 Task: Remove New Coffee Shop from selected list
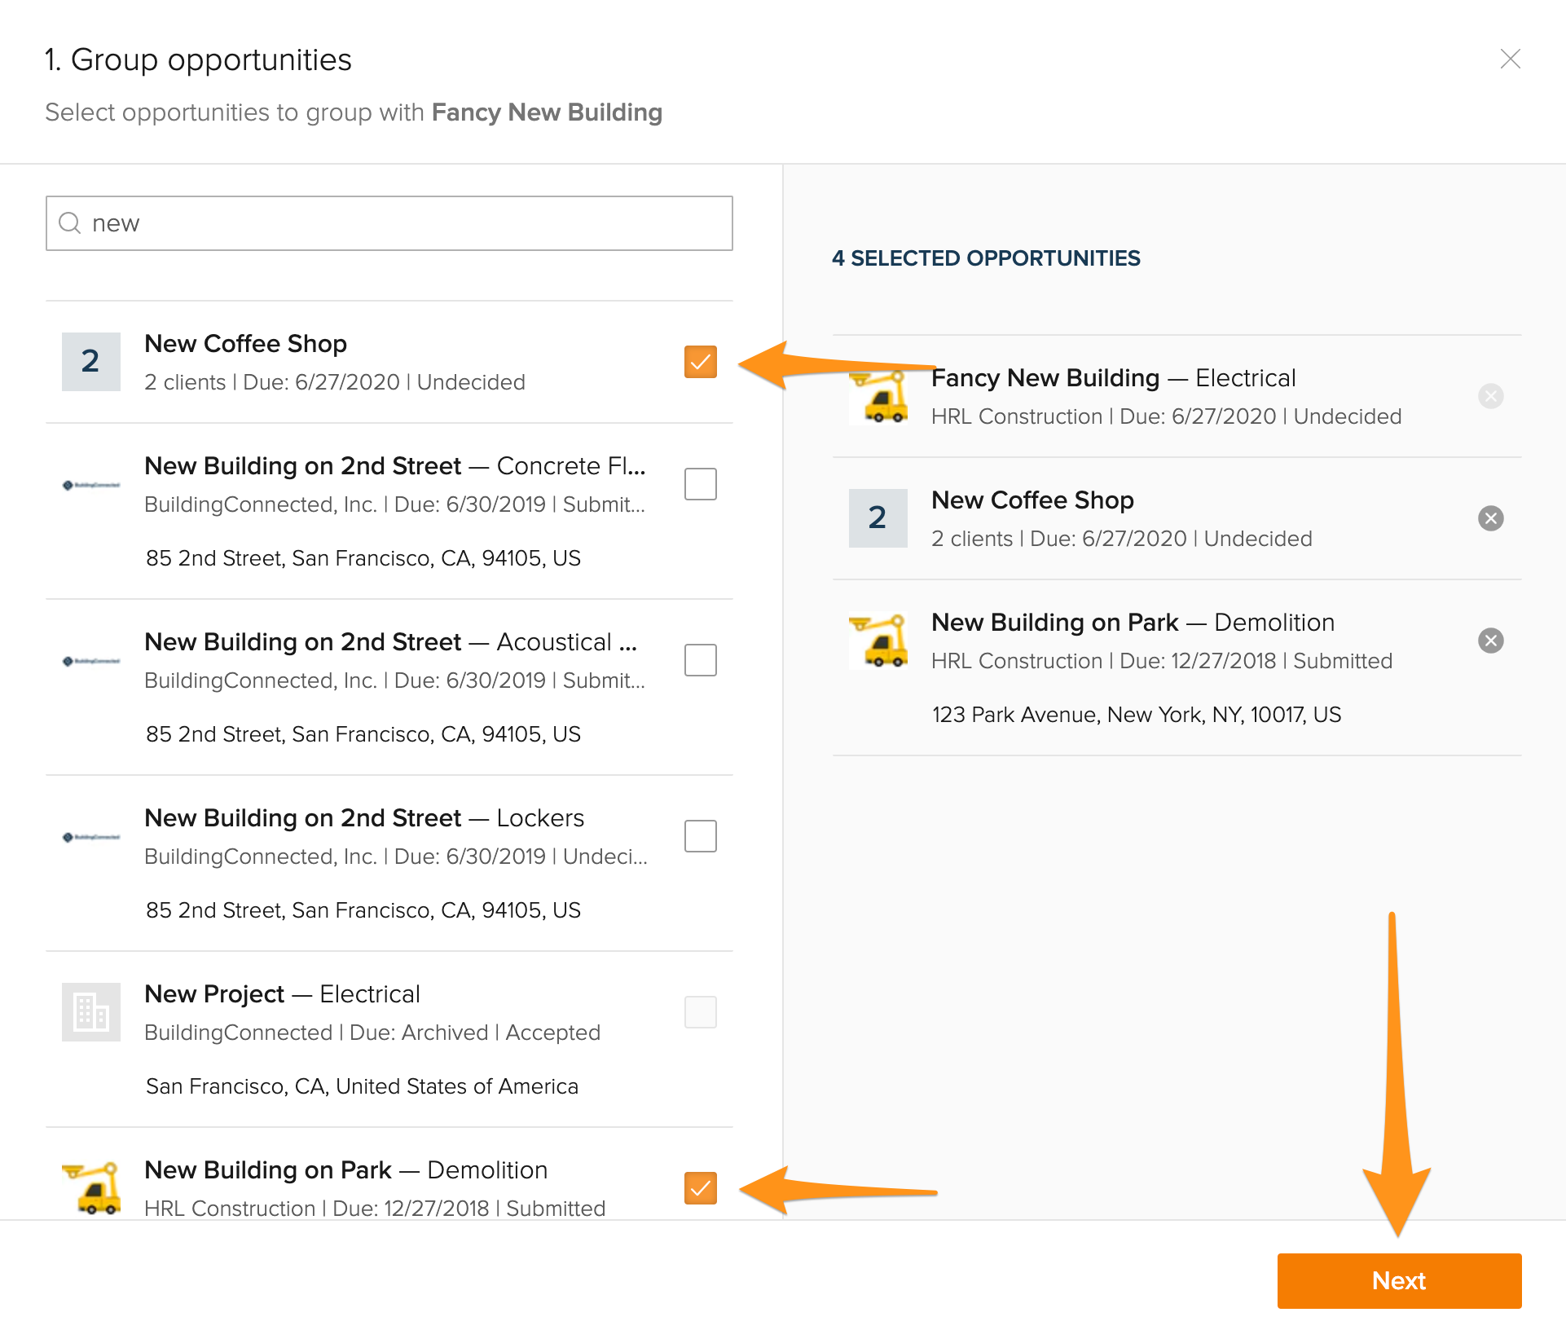(1490, 518)
